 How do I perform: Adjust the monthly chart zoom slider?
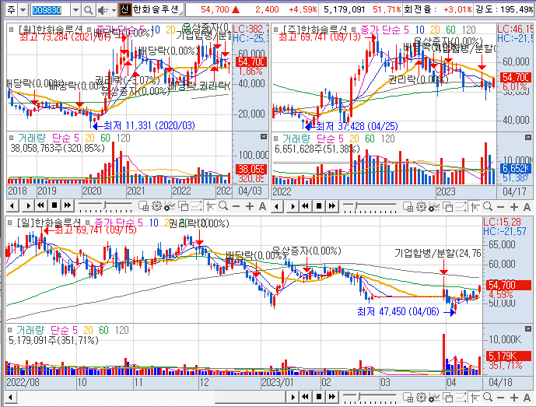105,206
